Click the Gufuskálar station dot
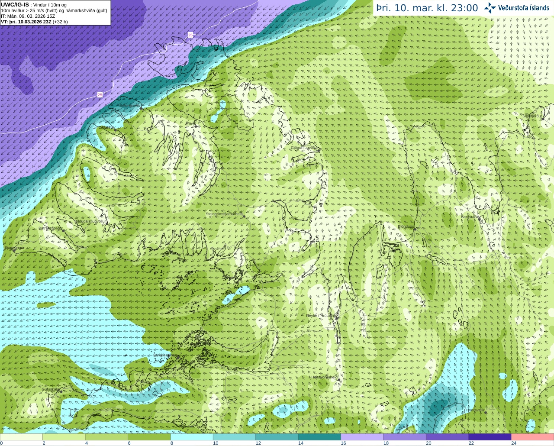Image resolution: width=554 pixels, height=446 pixels. coord(61,392)
